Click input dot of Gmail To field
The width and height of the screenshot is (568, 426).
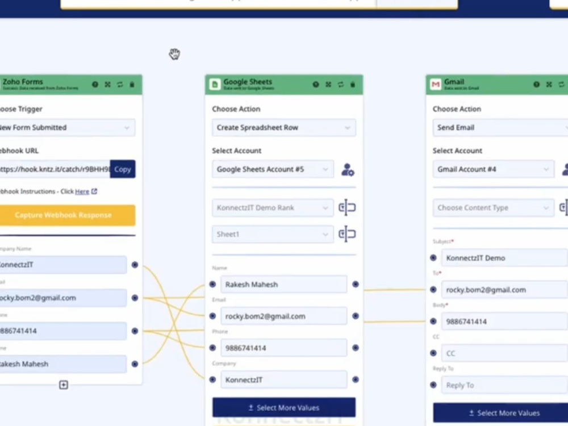(x=433, y=290)
